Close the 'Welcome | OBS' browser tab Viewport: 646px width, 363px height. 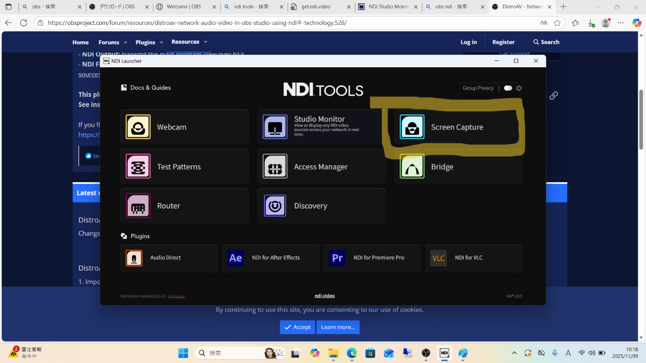coord(213,7)
